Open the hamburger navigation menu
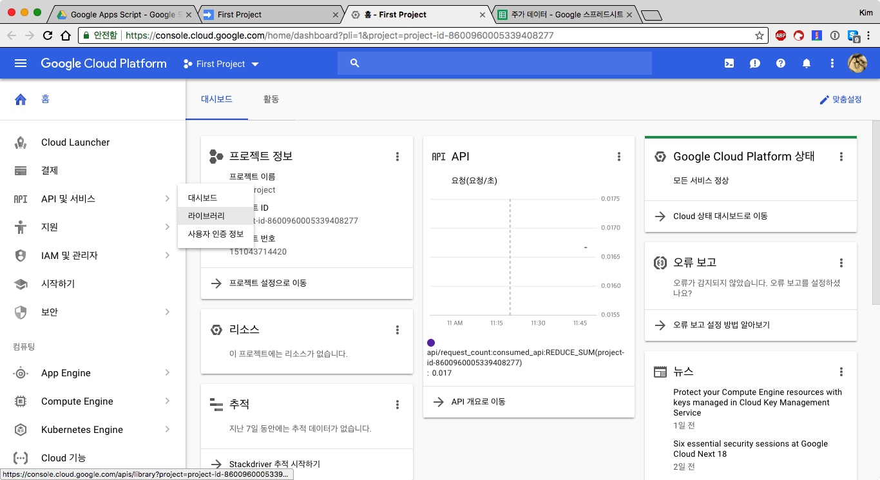The width and height of the screenshot is (880, 480). [x=21, y=63]
